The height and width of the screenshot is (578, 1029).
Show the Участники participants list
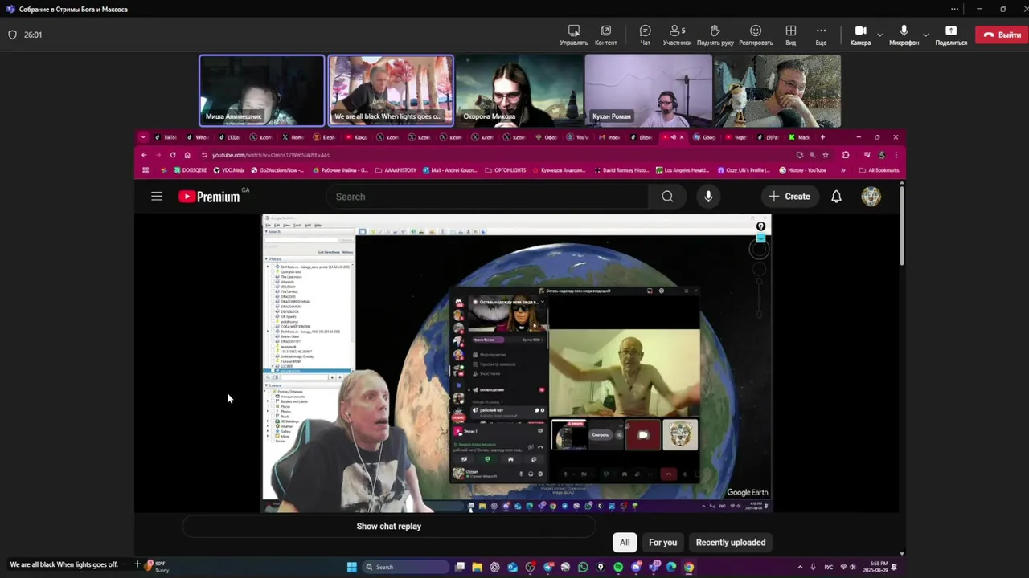pos(677,35)
